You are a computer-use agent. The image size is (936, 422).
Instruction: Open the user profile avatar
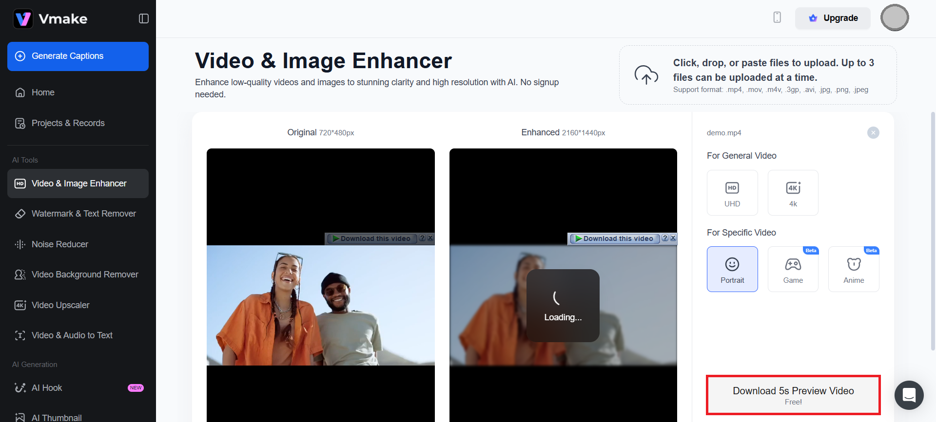pos(894,18)
